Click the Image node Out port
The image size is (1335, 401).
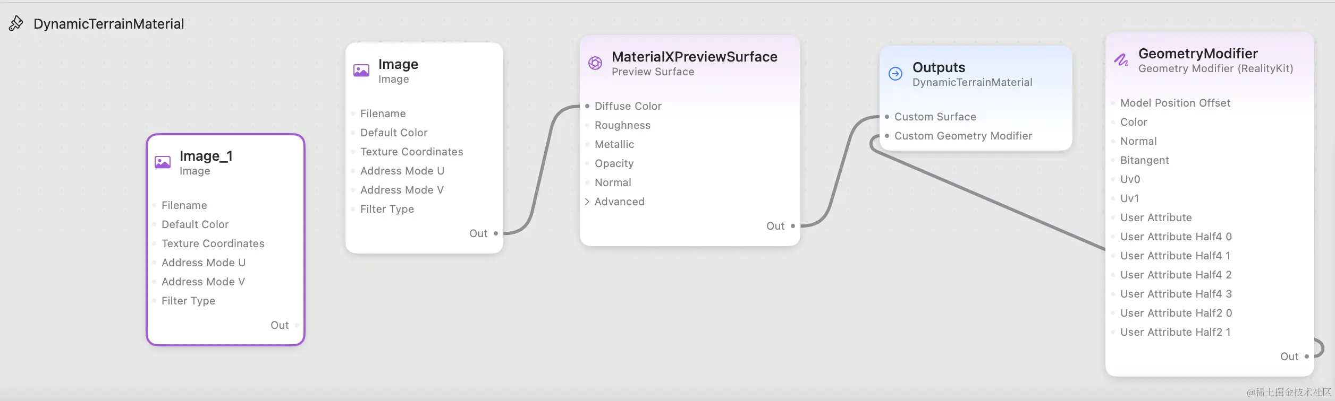tap(496, 233)
